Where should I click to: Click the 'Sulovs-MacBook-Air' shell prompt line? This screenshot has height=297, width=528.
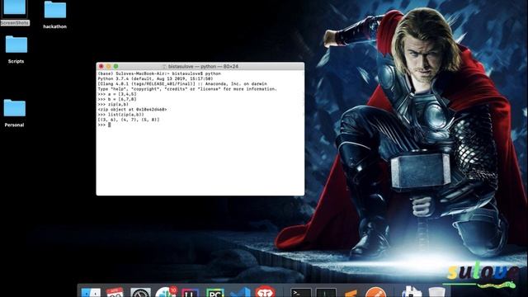tap(159, 73)
